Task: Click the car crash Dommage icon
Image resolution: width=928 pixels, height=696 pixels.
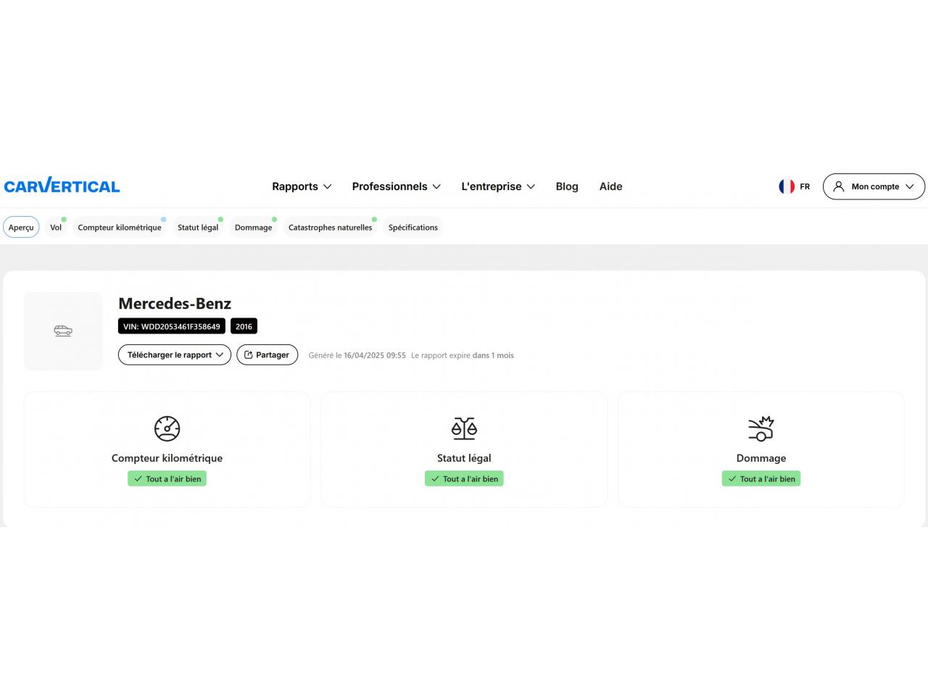Action: pyautogui.click(x=761, y=428)
